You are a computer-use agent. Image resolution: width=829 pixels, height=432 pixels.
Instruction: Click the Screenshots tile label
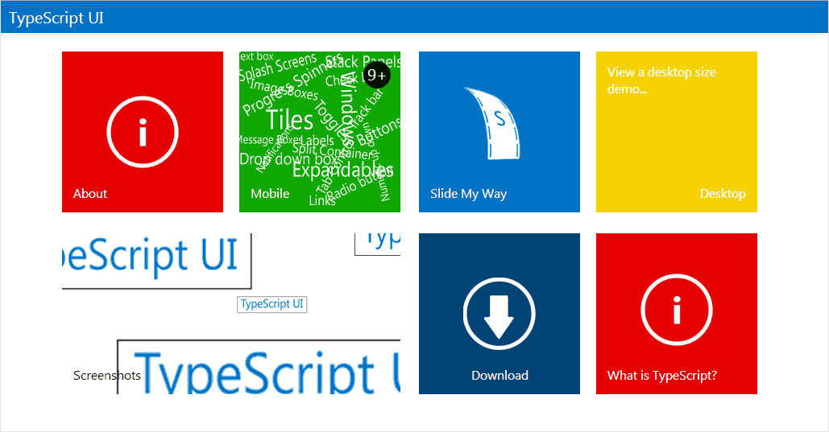(107, 376)
